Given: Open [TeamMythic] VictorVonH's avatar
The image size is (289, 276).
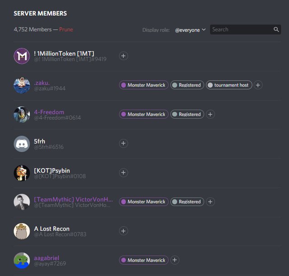Looking at the screenshot, I should pyautogui.click(x=22, y=202).
